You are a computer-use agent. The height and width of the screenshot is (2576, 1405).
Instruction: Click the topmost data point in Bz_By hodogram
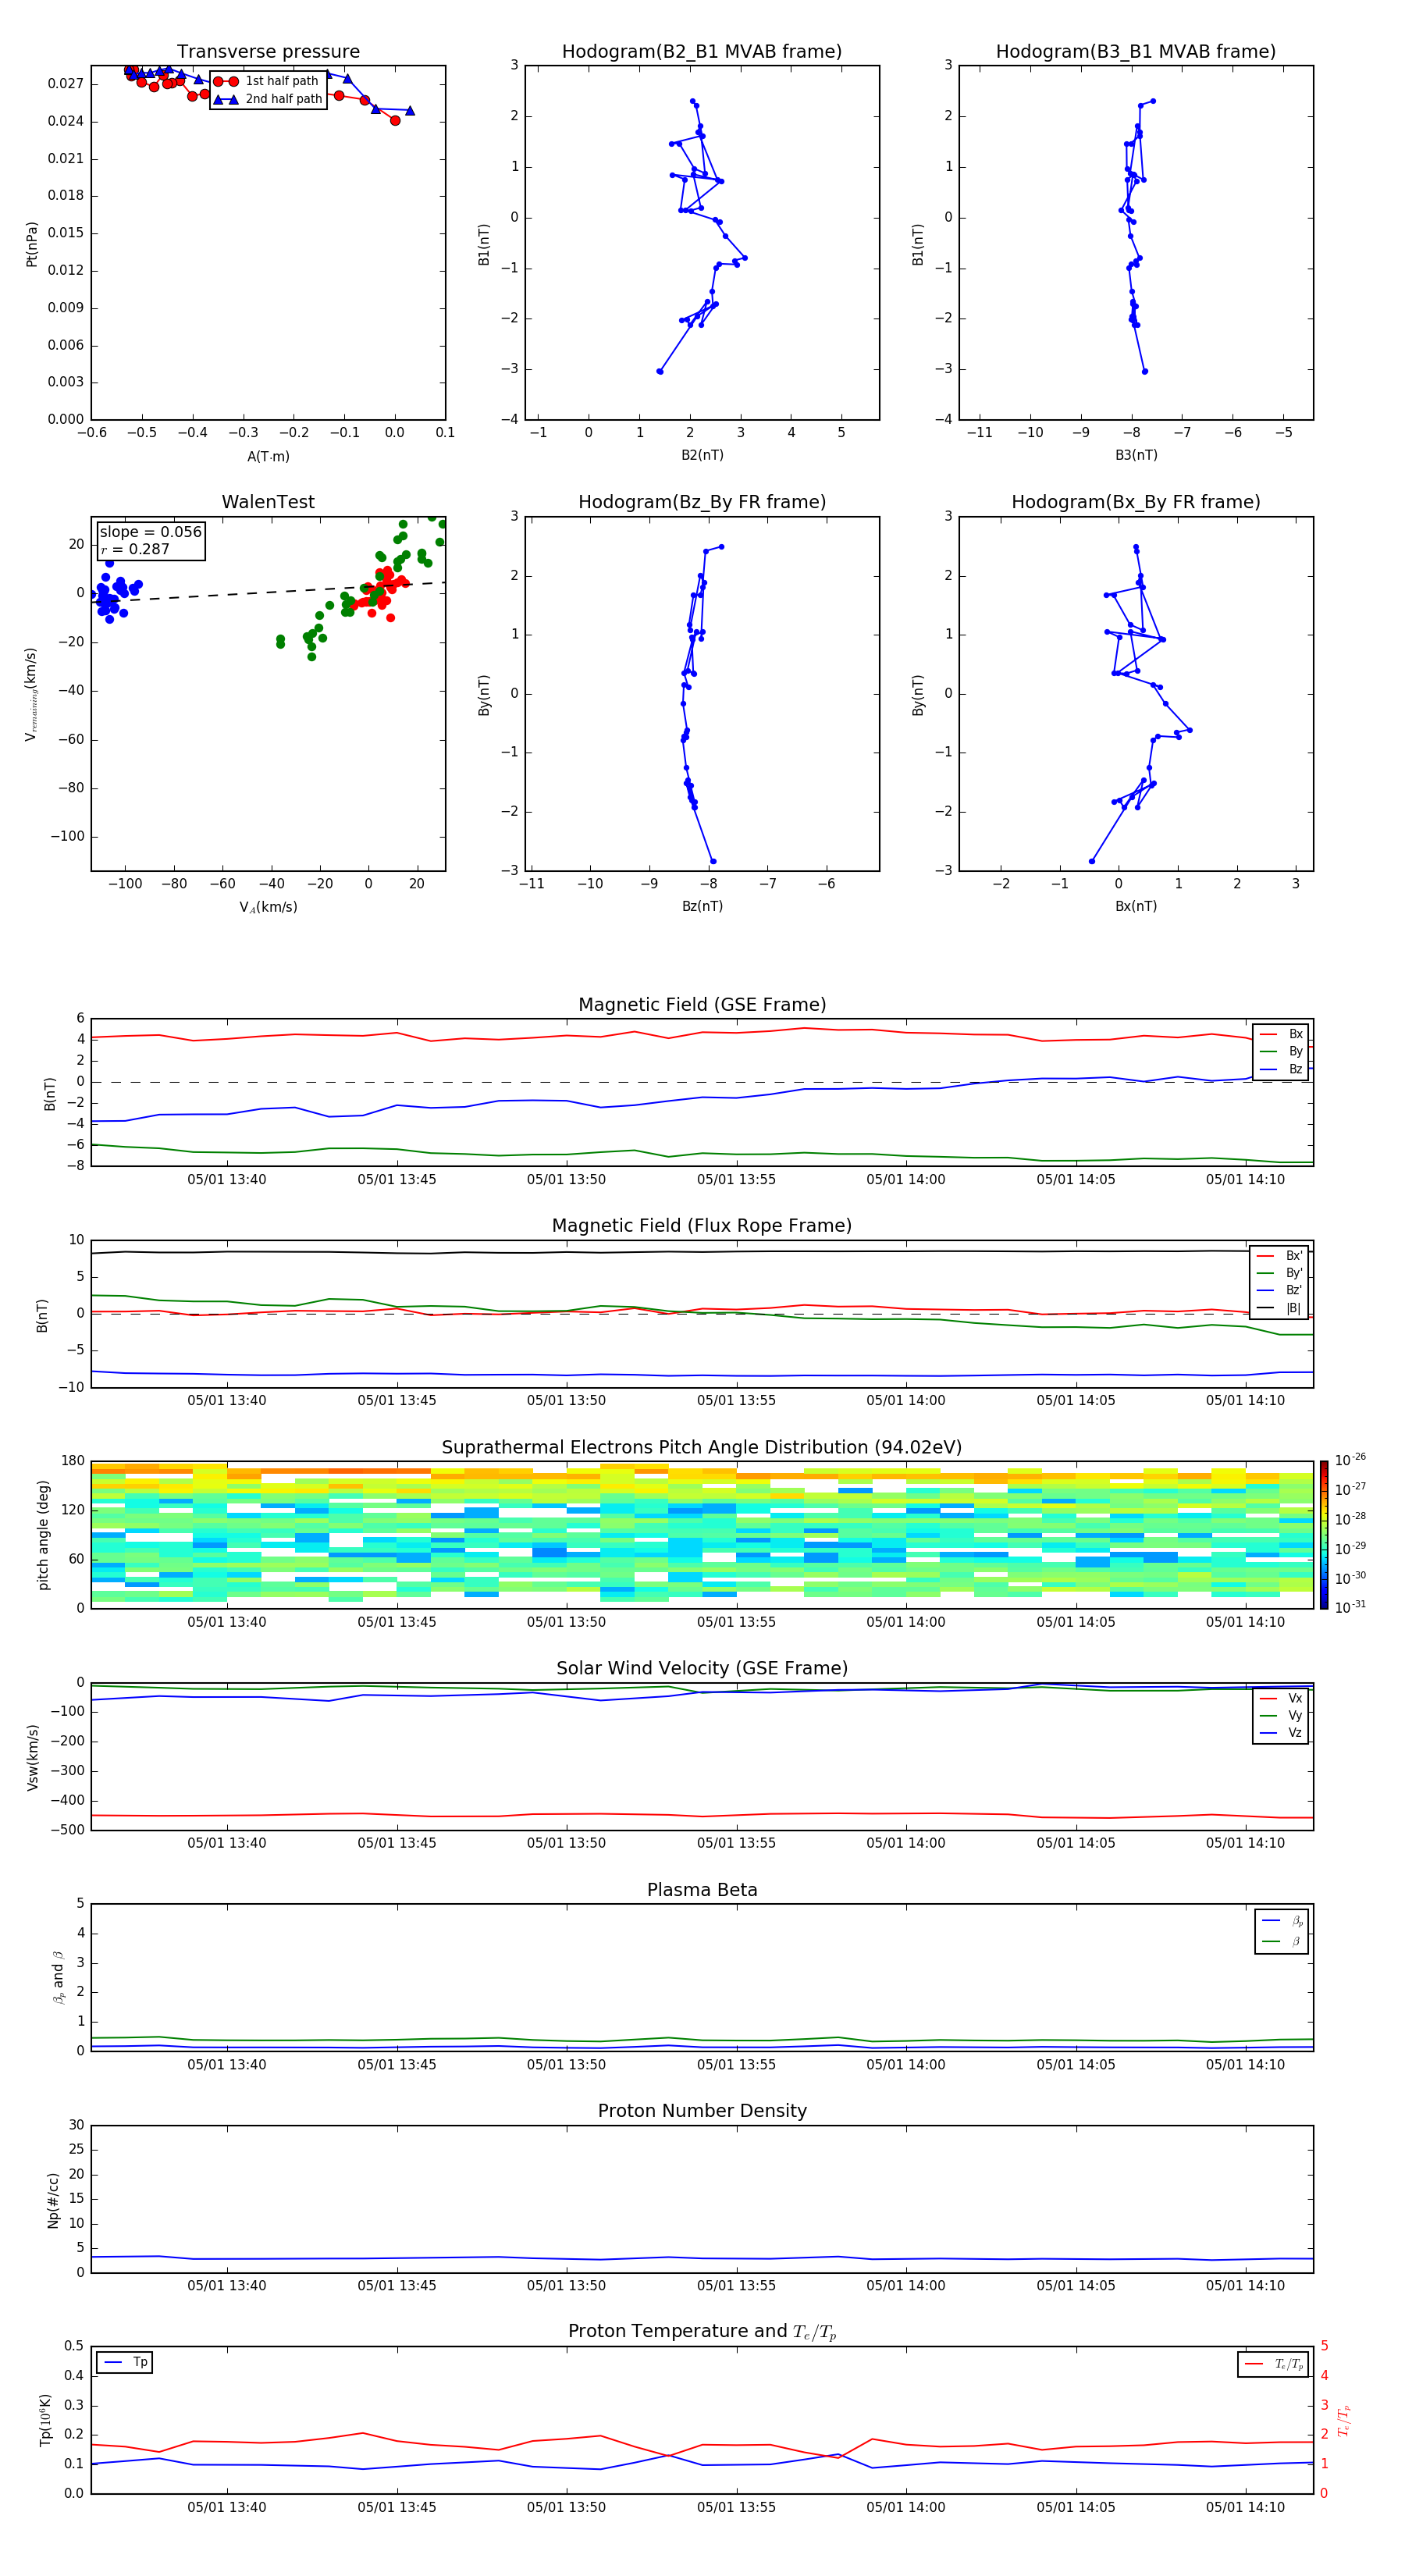pos(721,547)
